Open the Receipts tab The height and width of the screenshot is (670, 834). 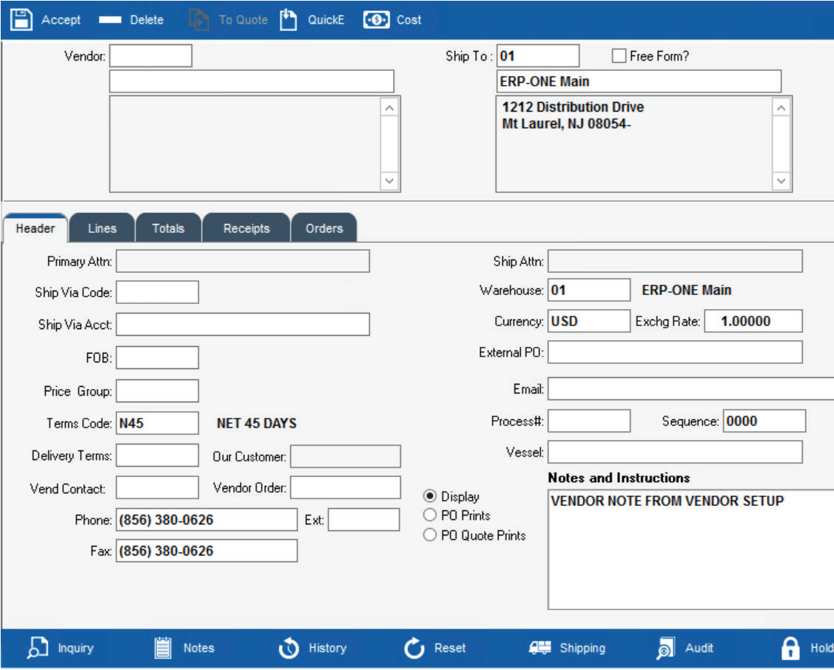point(246,228)
